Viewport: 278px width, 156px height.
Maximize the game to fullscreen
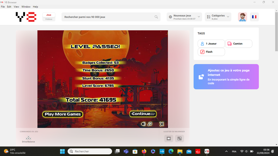pyautogui.click(x=179, y=138)
